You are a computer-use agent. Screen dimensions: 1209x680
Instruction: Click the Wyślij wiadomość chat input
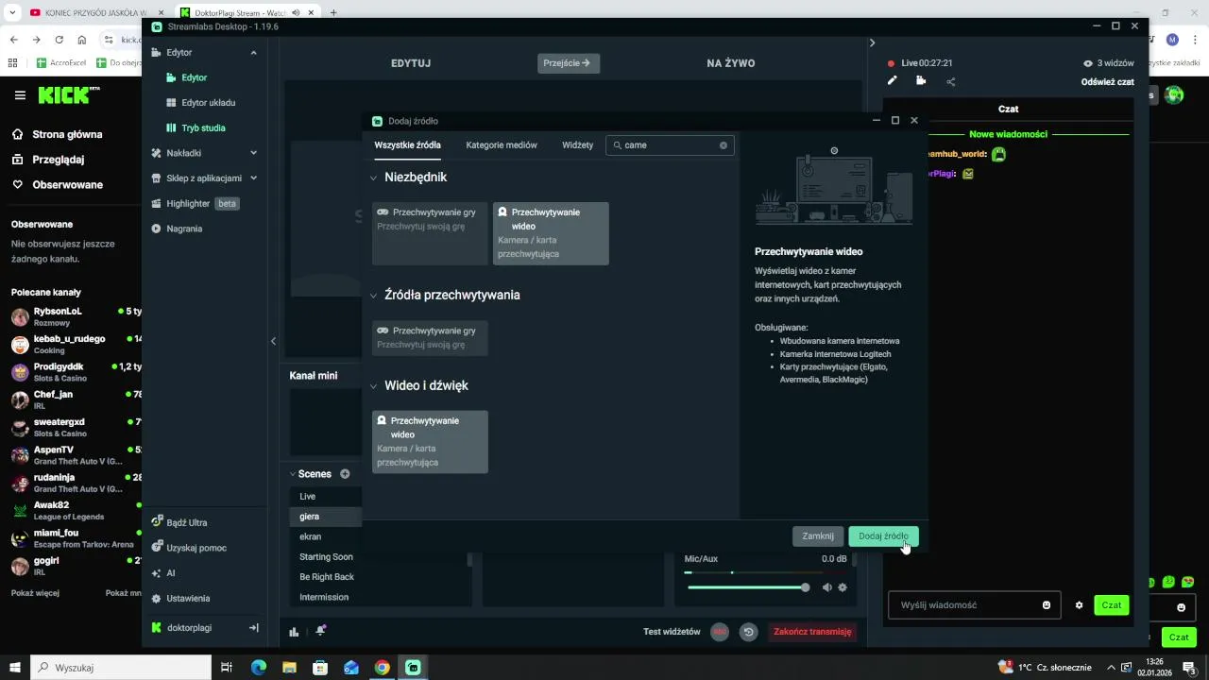pos(973,605)
